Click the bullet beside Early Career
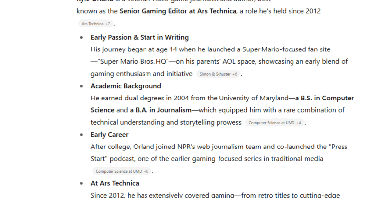The height and width of the screenshot is (198, 365). pos(81,135)
